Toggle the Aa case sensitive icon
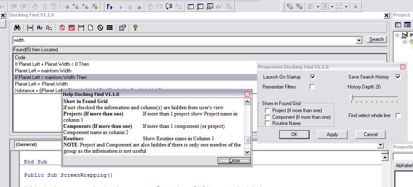The image size is (413, 187). tap(40, 28)
